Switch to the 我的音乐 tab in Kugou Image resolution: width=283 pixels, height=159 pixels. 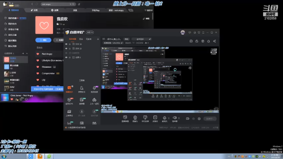14,10
